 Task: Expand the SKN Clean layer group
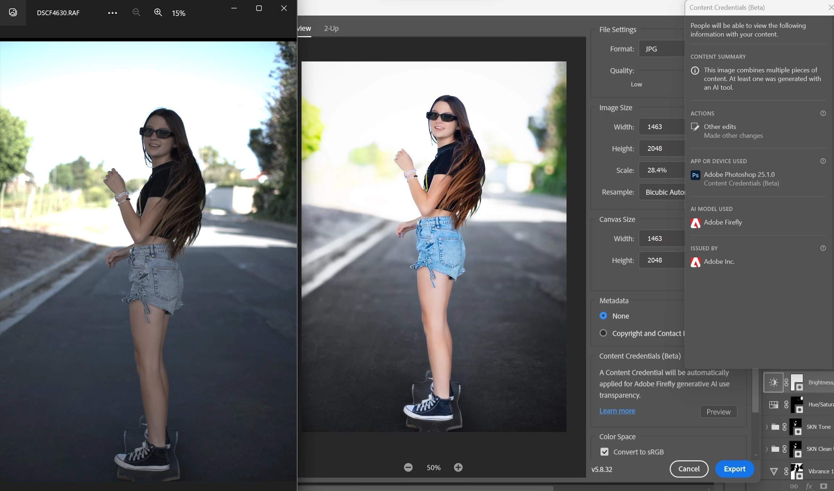(x=767, y=449)
